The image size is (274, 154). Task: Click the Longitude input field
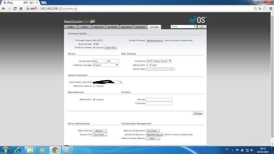point(159,103)
